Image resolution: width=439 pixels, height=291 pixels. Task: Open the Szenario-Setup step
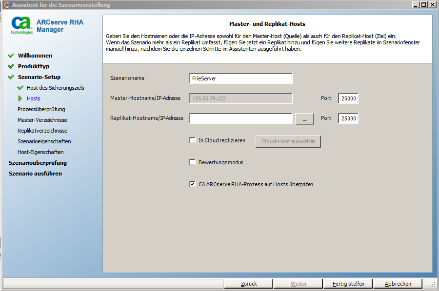(x=39, y=77)
